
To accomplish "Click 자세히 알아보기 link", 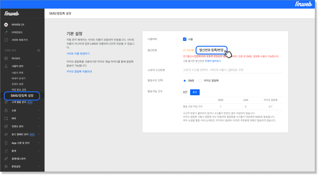I will tap(213, 61).
